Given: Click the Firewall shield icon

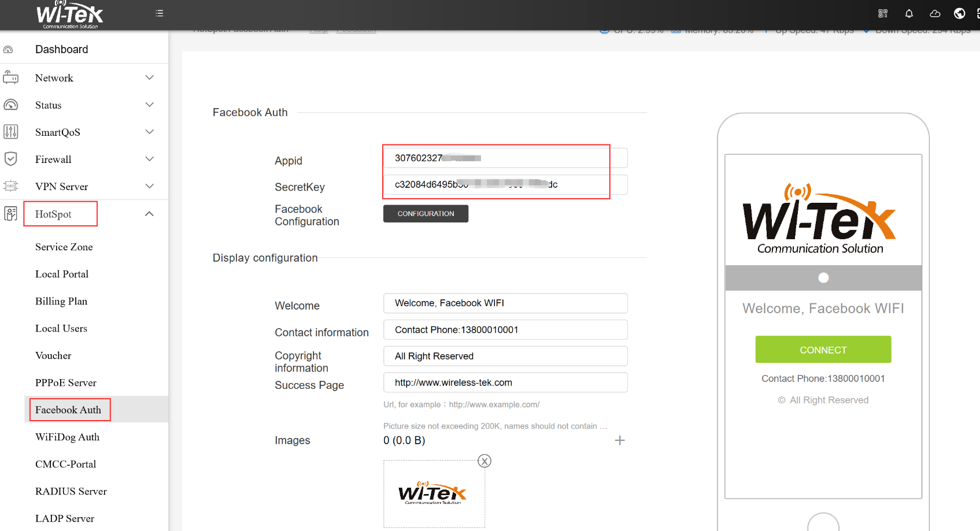Looking at the screenshot, I should (x=10, y=159).
